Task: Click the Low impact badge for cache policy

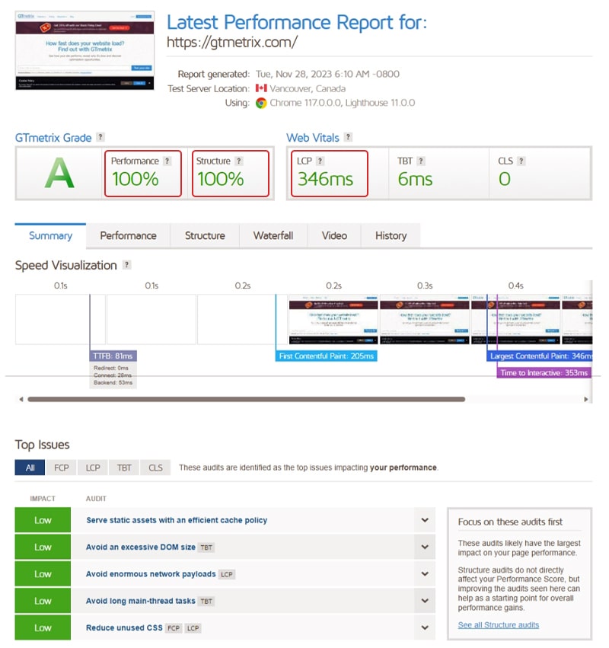Action: click(x=43, y=520)
